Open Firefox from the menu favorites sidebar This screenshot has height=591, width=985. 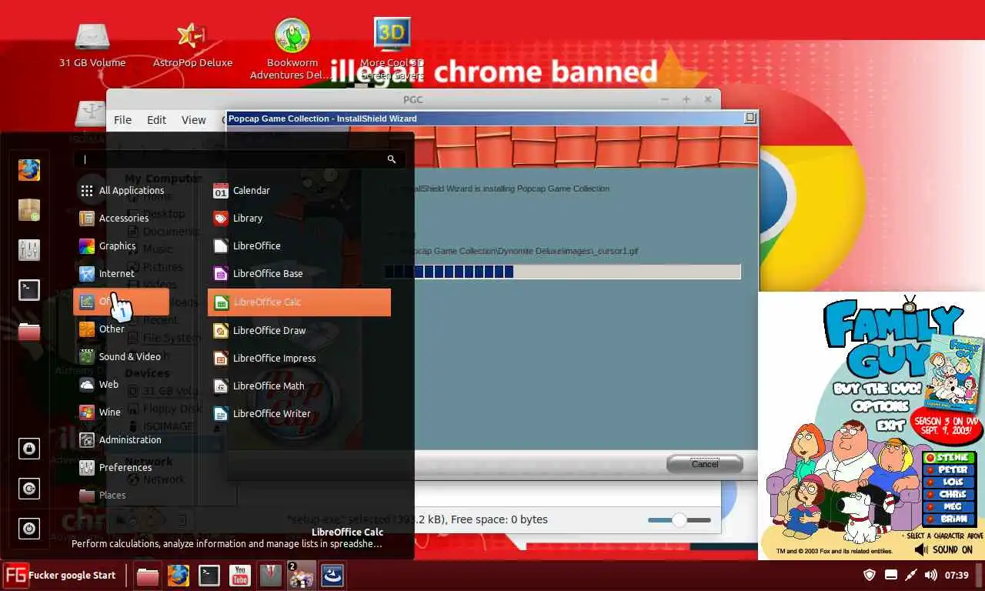click(29, 169)
